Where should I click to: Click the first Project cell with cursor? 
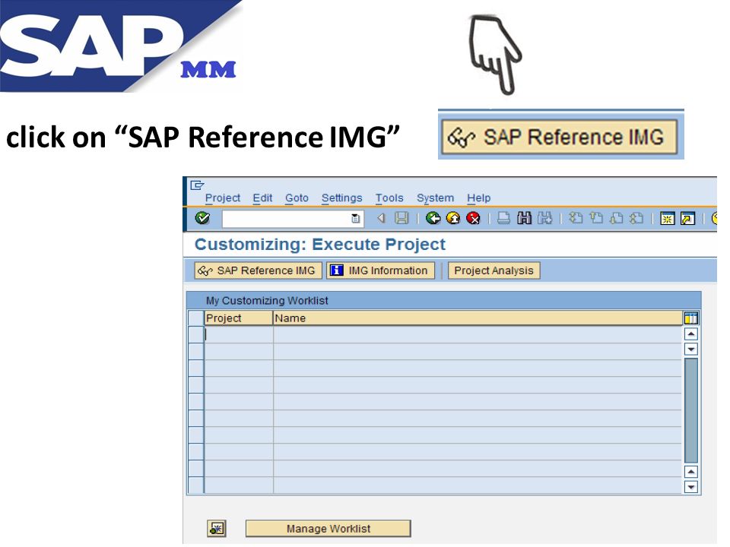pyautogui.click(x=238, y=334)
